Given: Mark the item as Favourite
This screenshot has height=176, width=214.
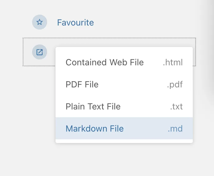Looking at the screenshot, I should (x=75, y=22).
